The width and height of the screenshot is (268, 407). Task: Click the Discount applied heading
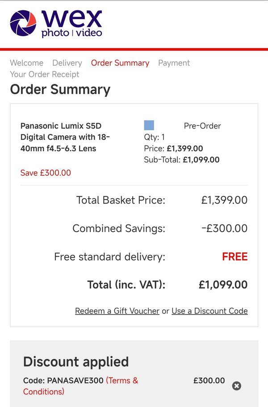tap(76, 361)
